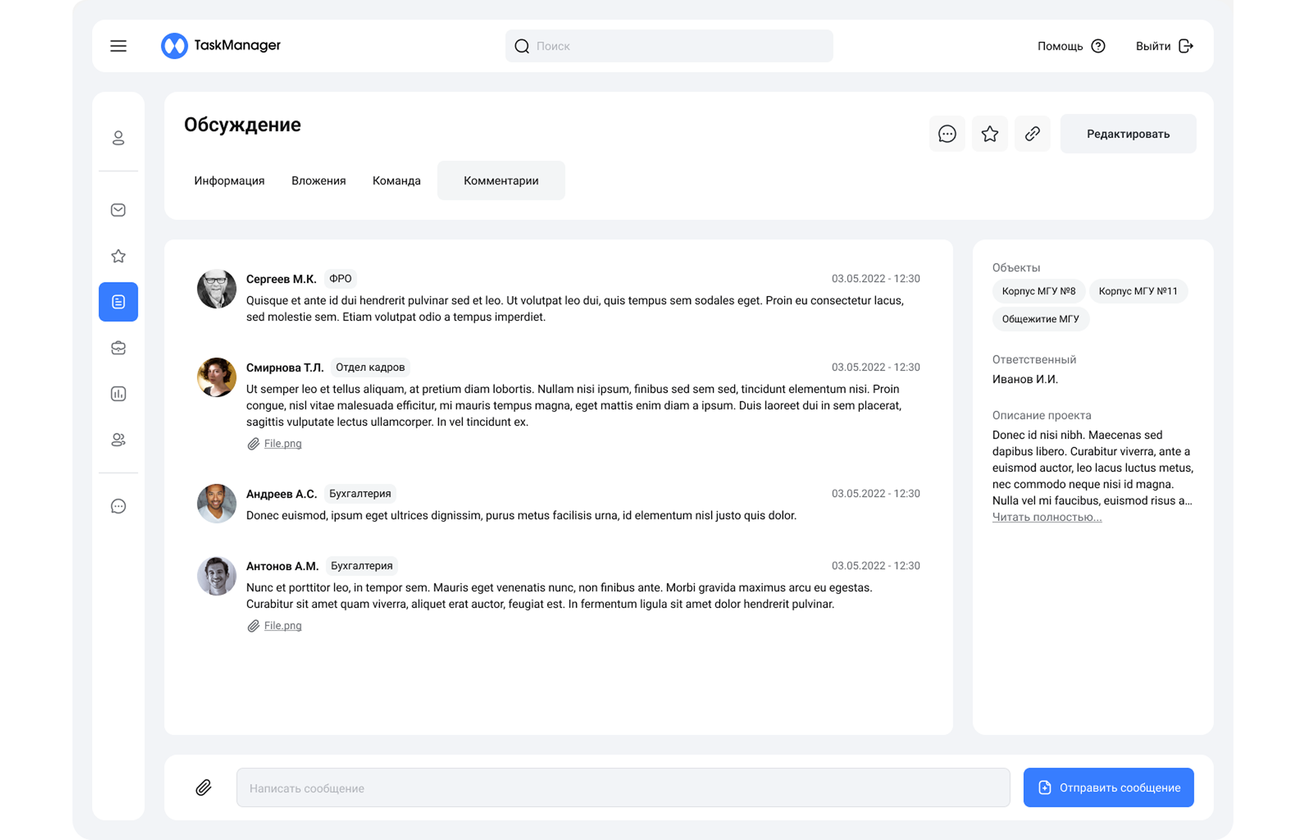
Task: Select the Общежитие МГУ tag
Action: click(x=1040, y=319)
